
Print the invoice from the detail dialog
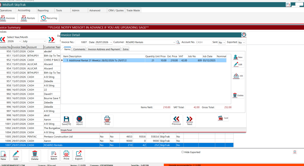(107, 121)
